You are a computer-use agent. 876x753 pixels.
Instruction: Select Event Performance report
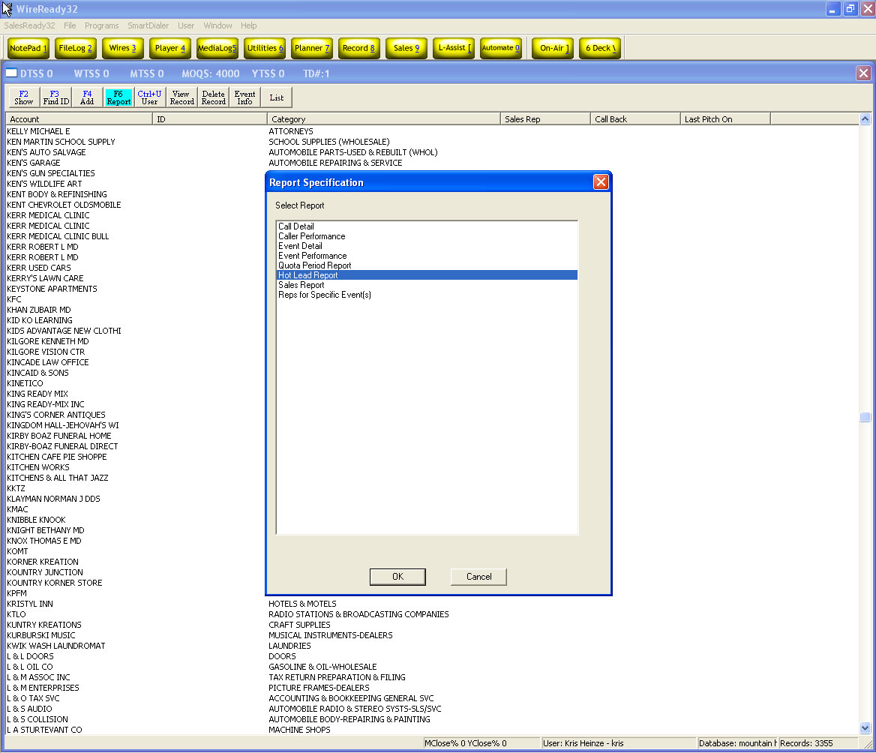click(427, 256)
